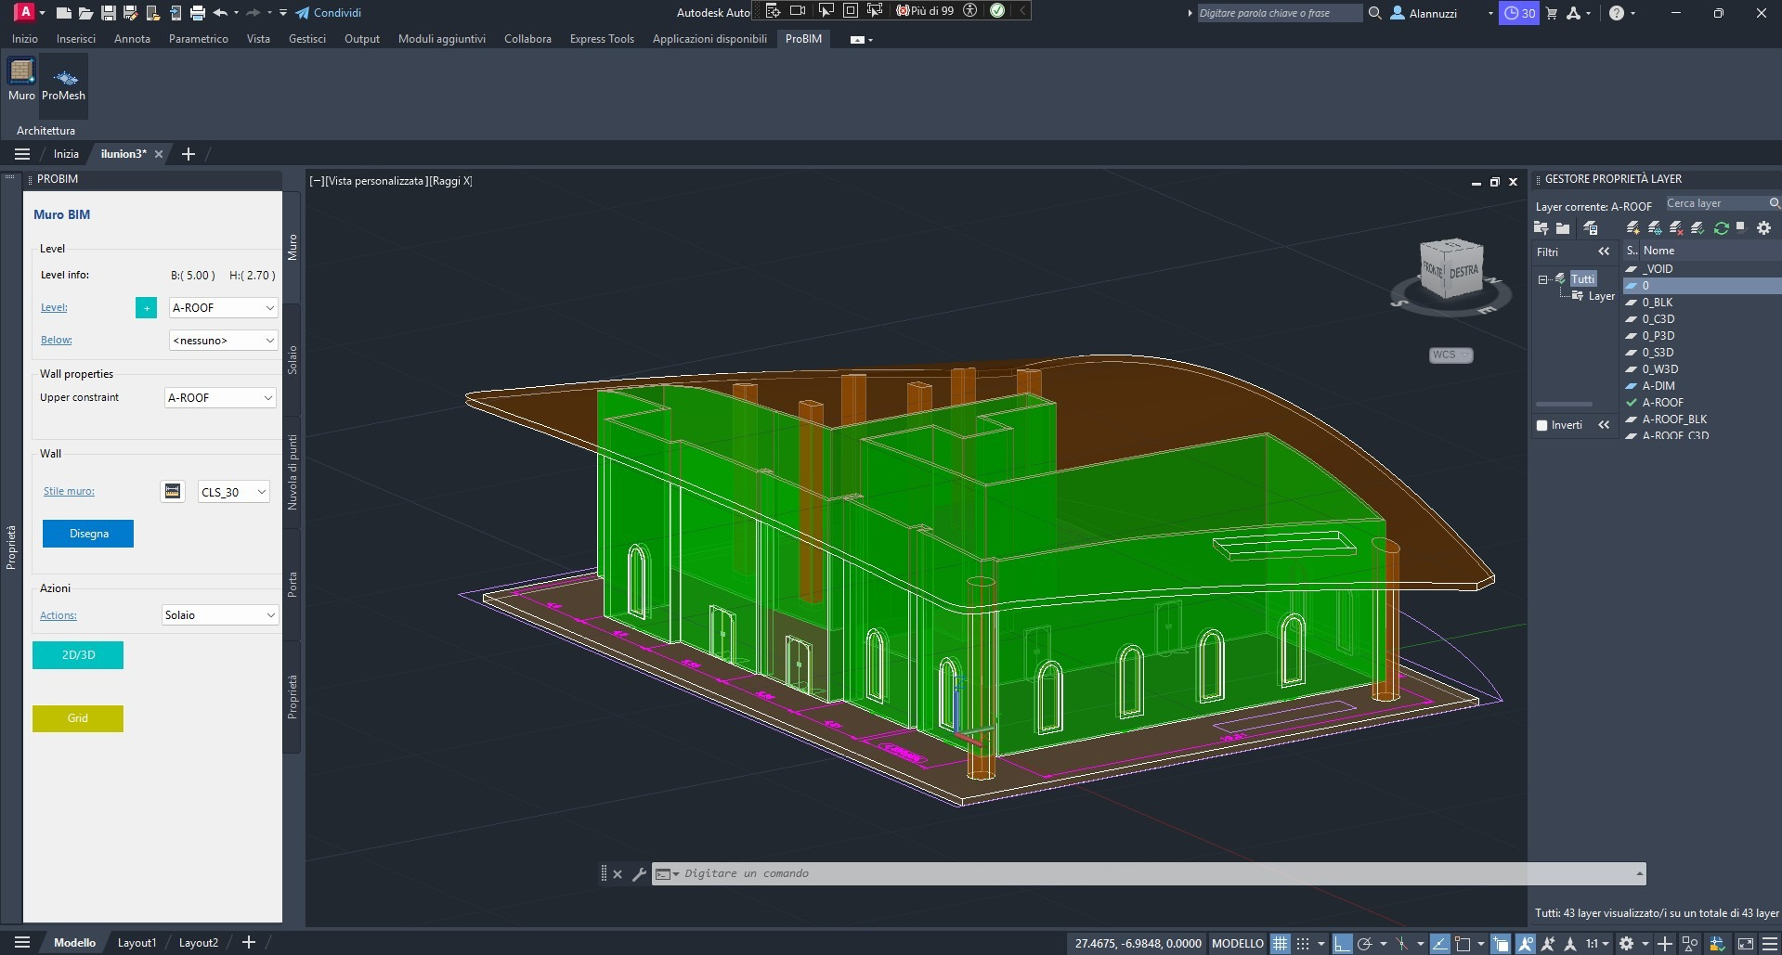Open the Inserisci ribbon tab
Viewport: 1782px width, 955px height.
(x=76, y=39)
